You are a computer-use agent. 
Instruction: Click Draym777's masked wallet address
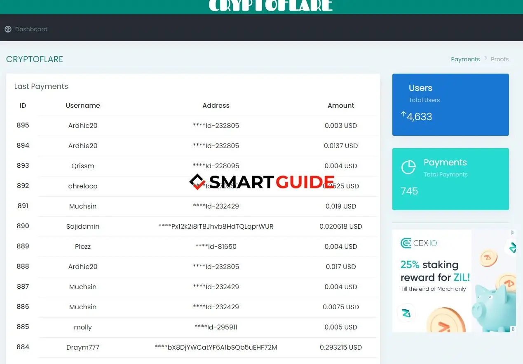pyautogui.click(x=216, y=347)
